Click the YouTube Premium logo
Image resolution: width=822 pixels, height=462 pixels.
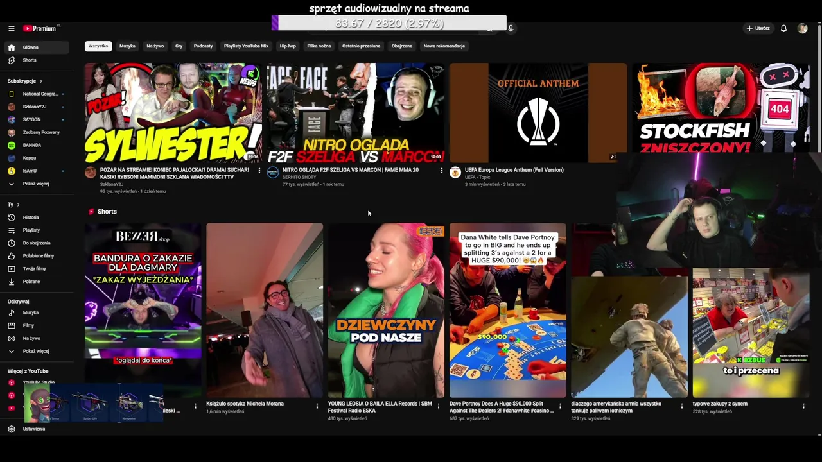click(40, 28)
